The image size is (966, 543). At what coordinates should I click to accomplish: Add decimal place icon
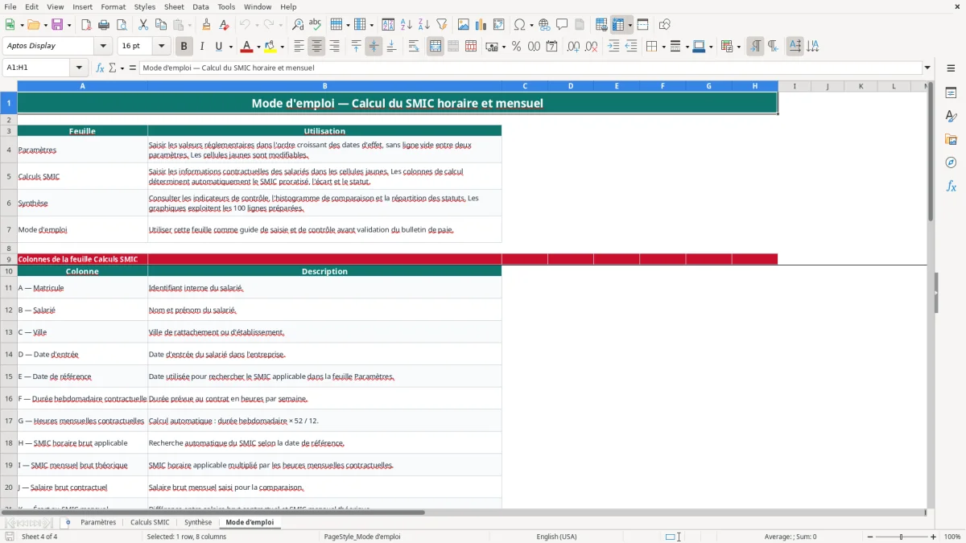tap(574, 47)
